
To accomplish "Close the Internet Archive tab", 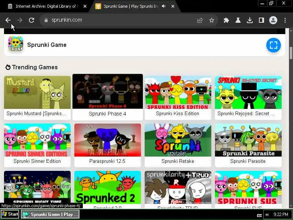I will click(x=85, y=6).
